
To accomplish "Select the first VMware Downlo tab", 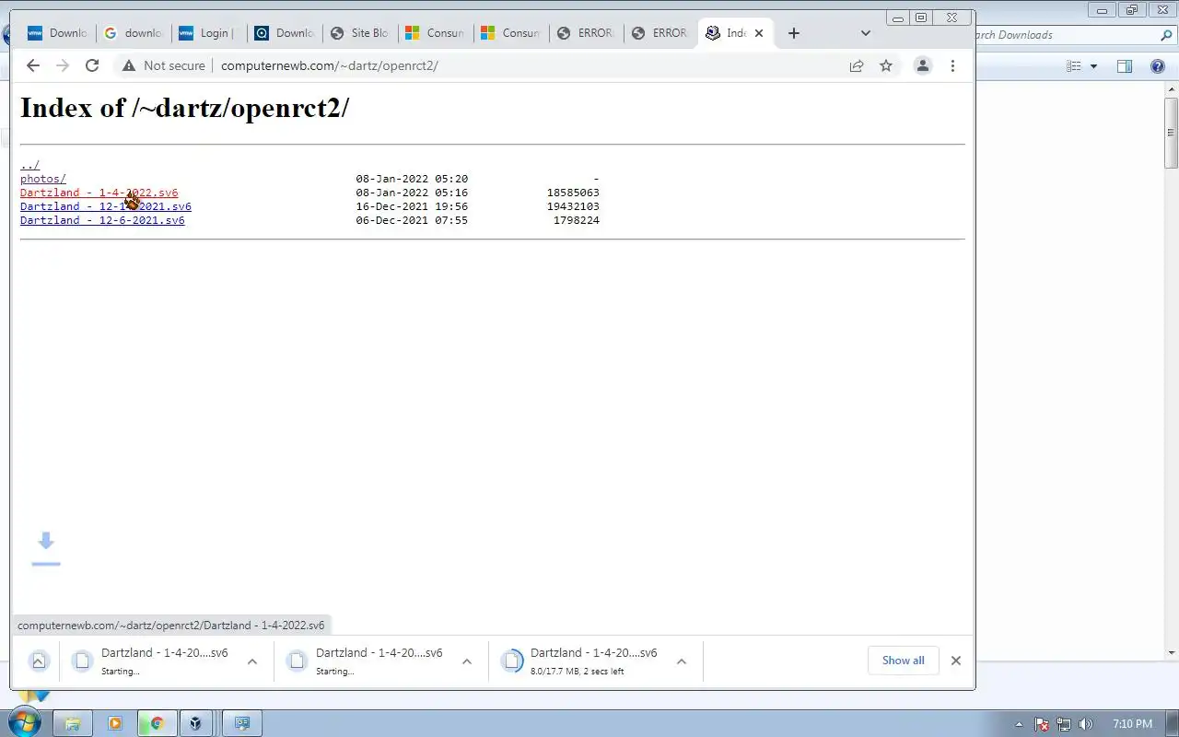I will [x=59, y=33].
